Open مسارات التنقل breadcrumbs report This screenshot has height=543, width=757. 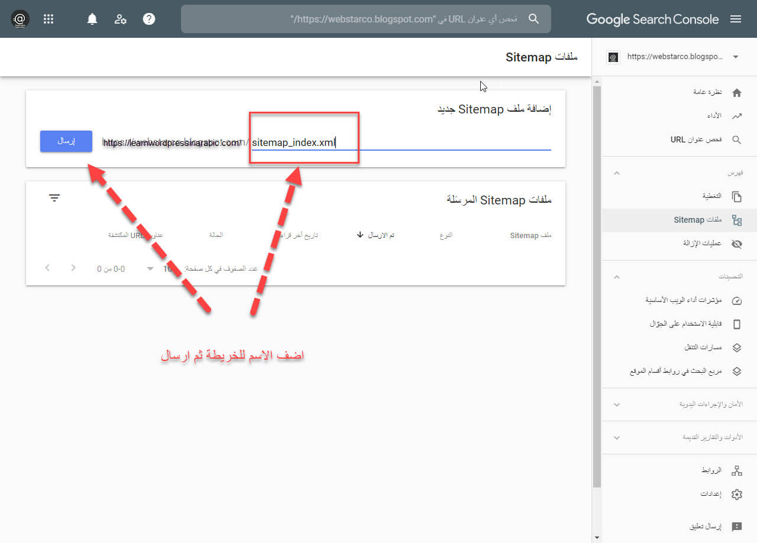coord(679,347)
